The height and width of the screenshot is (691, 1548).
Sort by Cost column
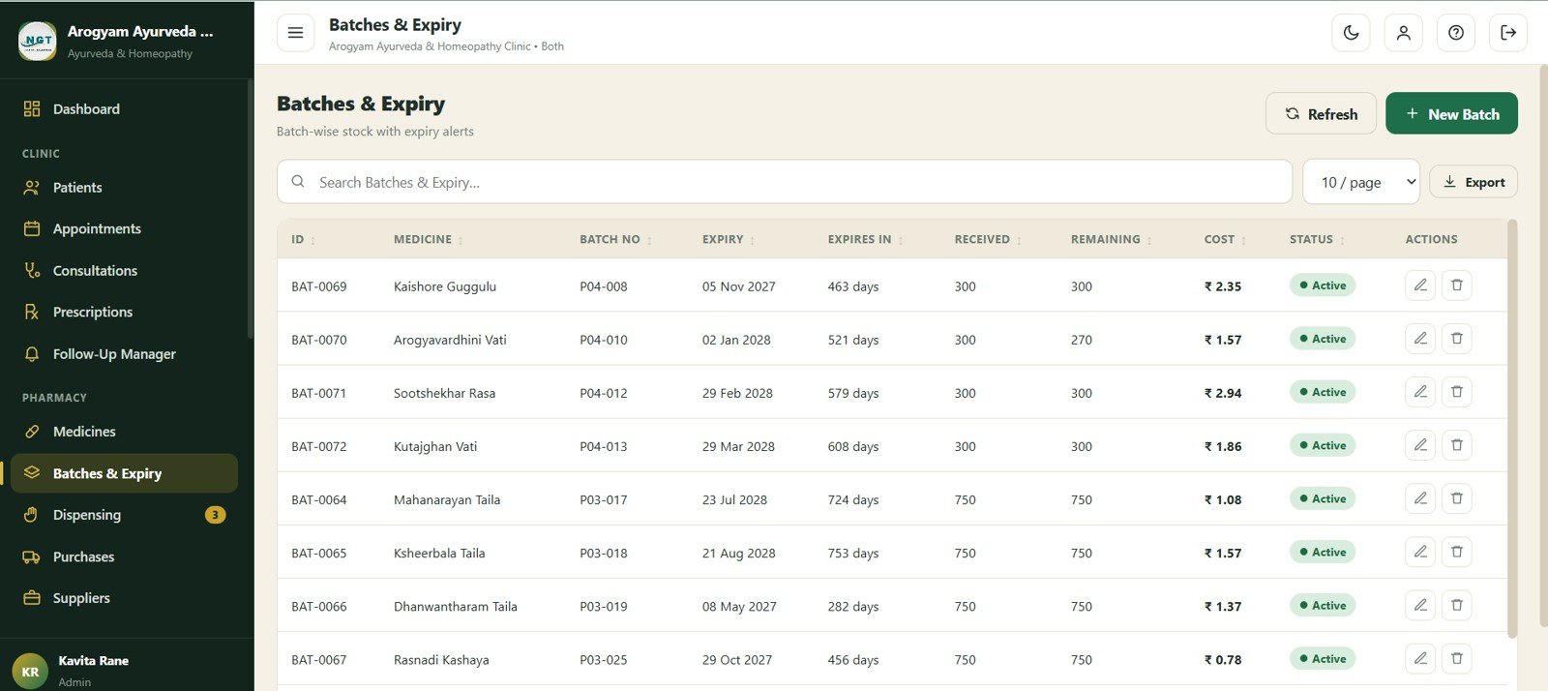[x=1226, y=239]
